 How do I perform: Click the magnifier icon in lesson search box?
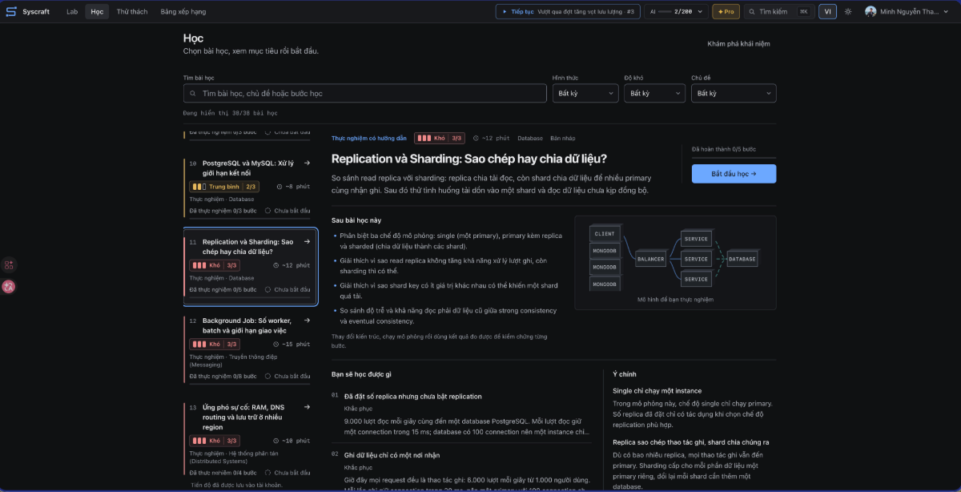coord(192,94)
